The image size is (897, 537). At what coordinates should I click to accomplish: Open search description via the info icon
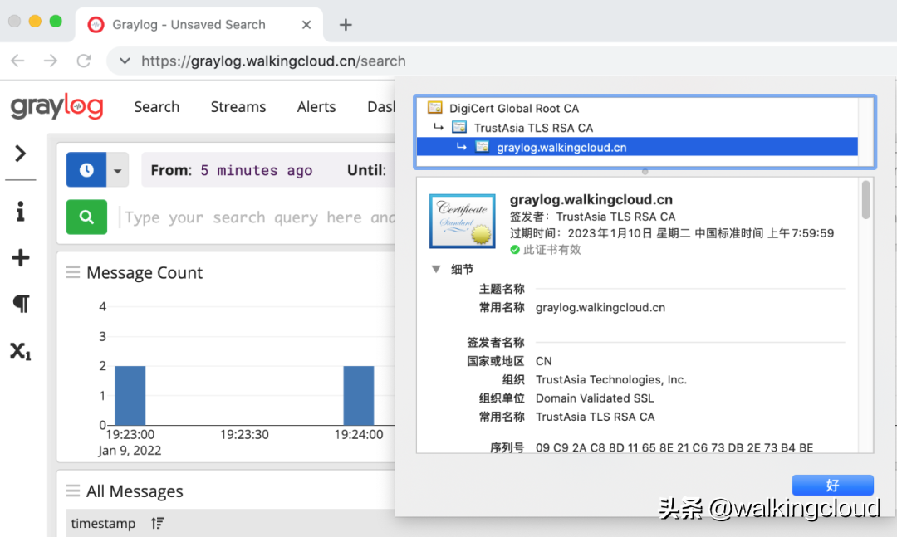point(21,210)
